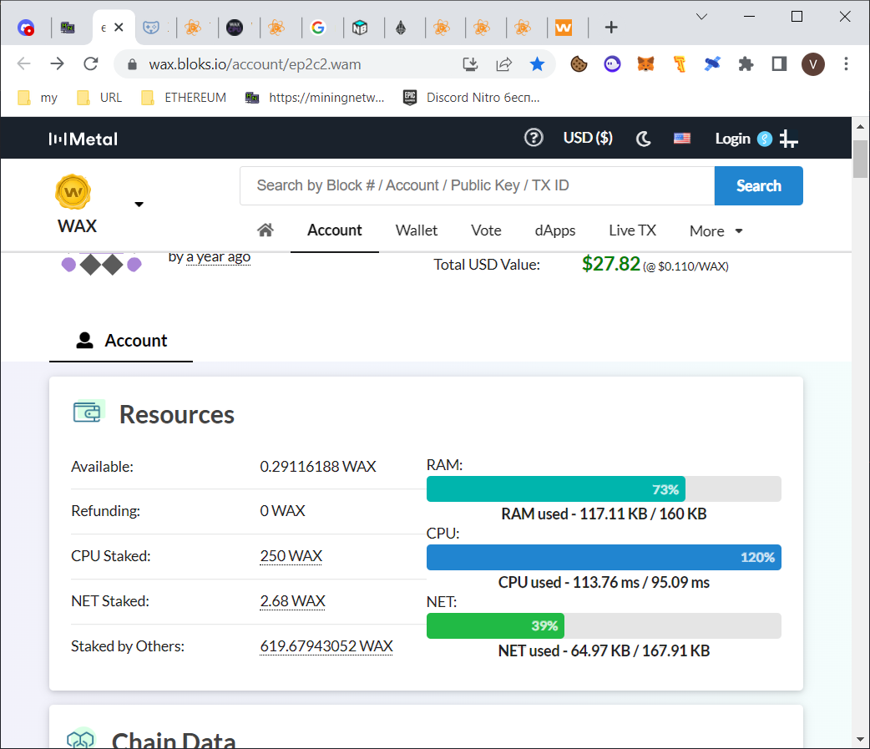Open the tab search chevron
This screenshot has height=749, width=870.
[x=701, y=17]
